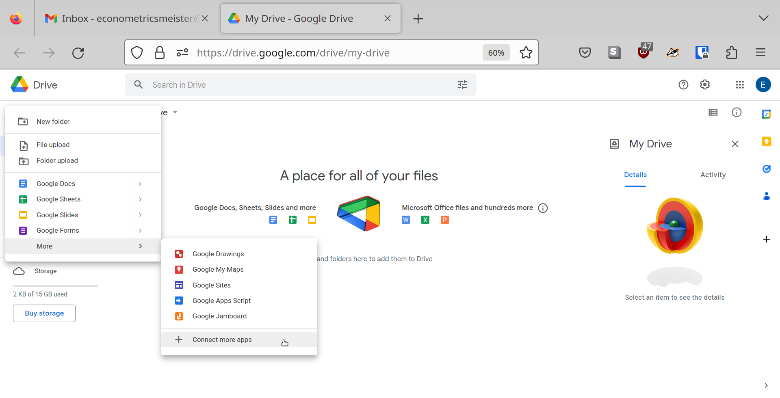Reload the page in Firefox
780x398 pixels.
click(78, 53)
